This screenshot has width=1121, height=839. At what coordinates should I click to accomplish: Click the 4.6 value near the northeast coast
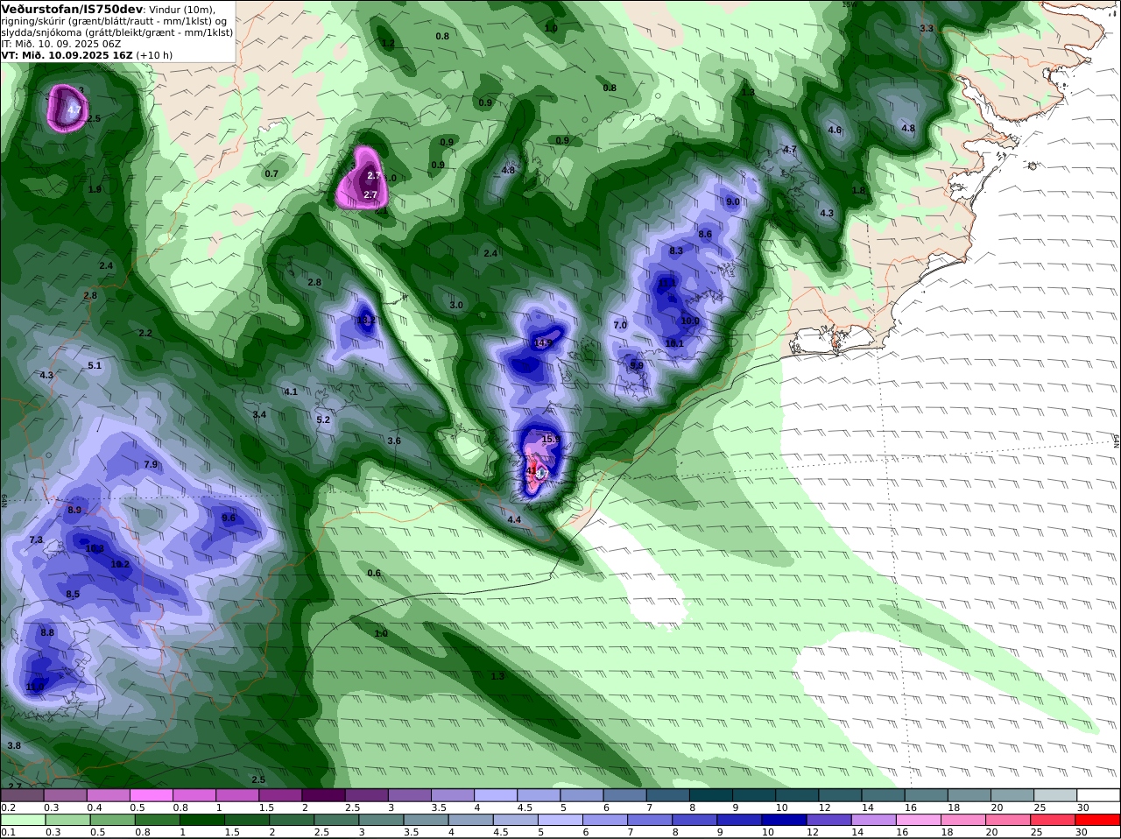click(835, 130)
